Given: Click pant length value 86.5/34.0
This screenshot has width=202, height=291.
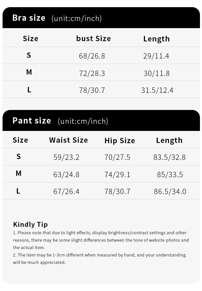Looking at the screenshot, I should click(x=170, y=192).
